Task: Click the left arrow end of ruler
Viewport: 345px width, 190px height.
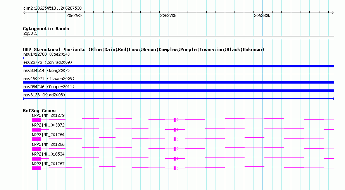Action: [x=24, y=12]
